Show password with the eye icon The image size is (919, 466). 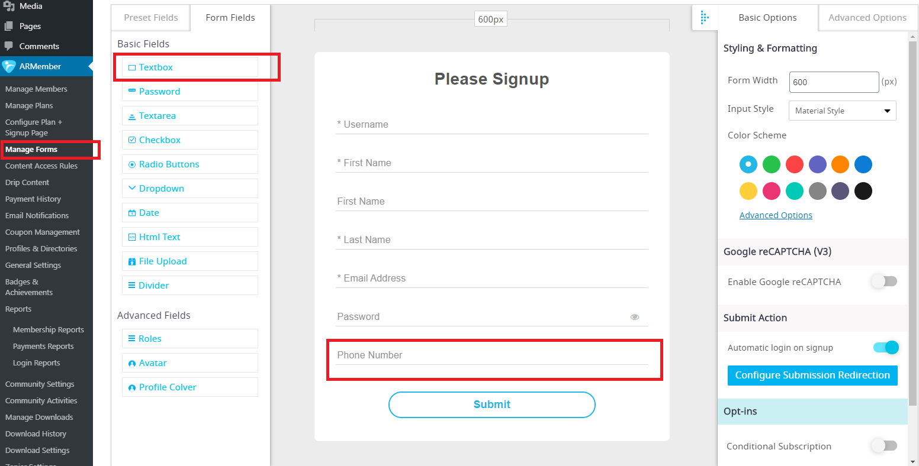tap(635, 317)
